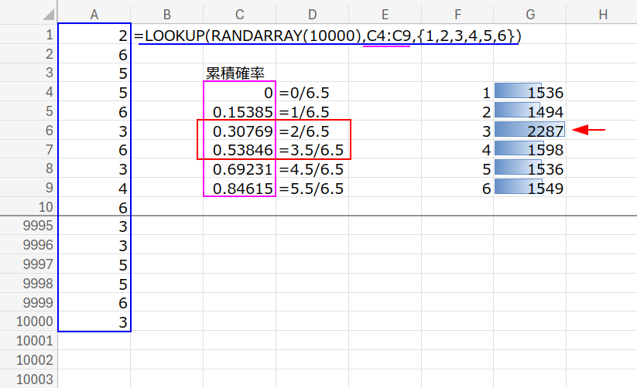
Task: Select the cell showing =0/6.5
Action: (x=311, y=93)
